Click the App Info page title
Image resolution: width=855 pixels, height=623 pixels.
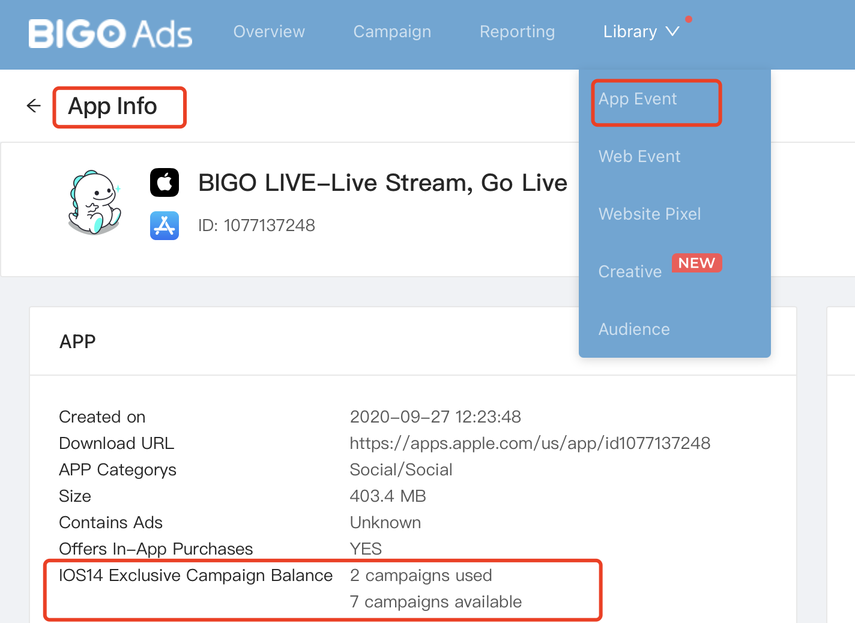pyautogui.click(x=112, y=107)
